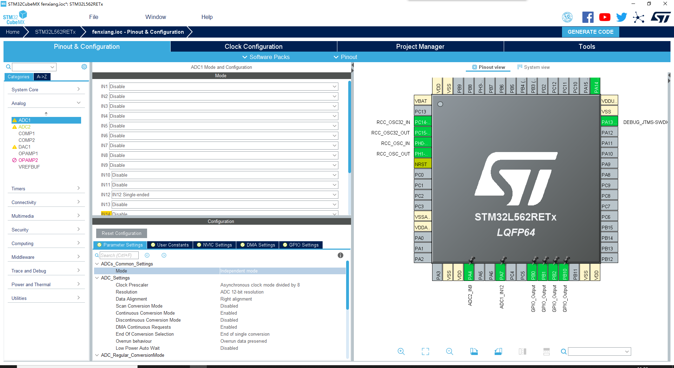
Task: Click the NRST pin on the chip
Action: (423, 164)
